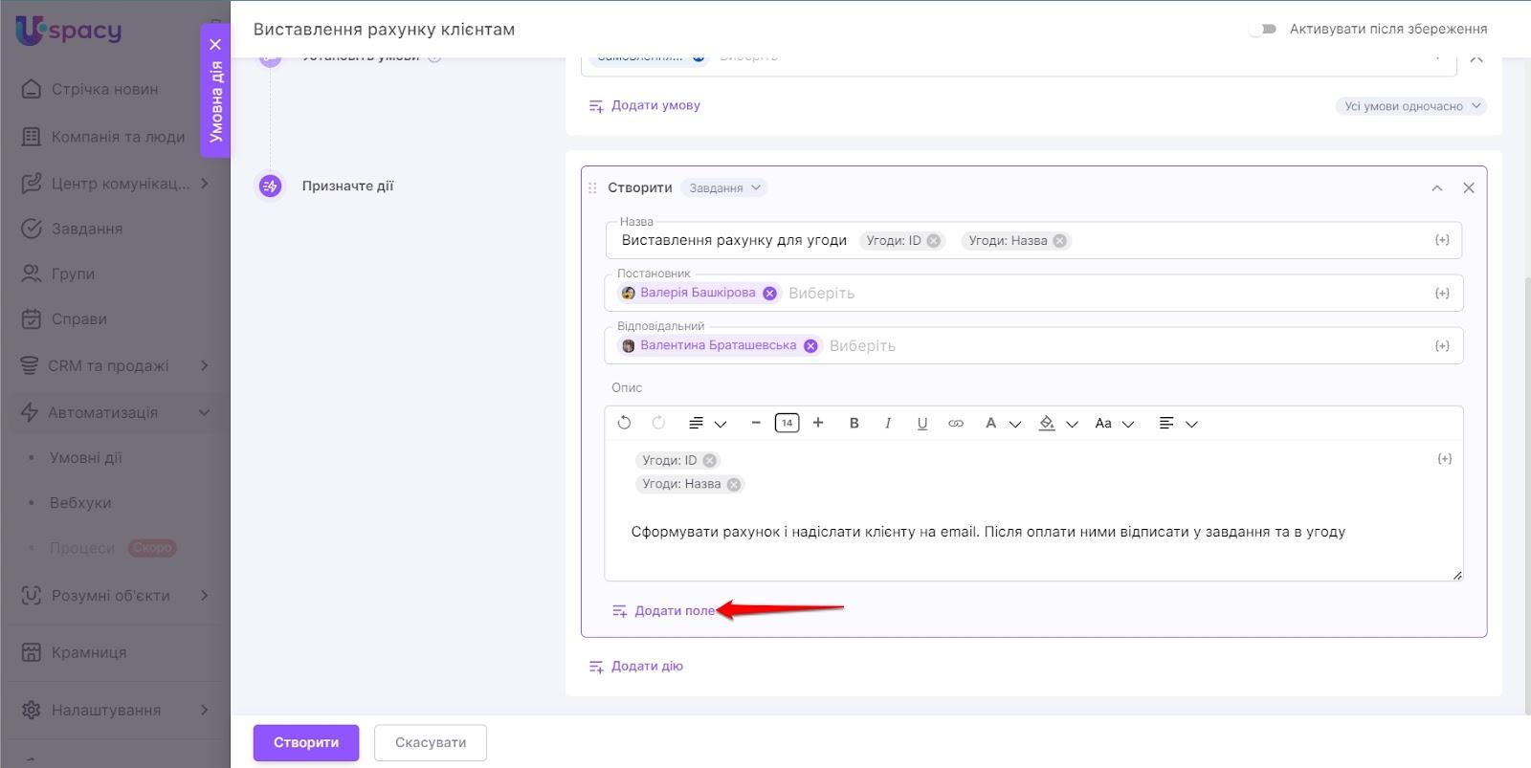The height and width of the screenshot is (768, 1531).
Task: Open the 'Усі умови одночасно' dropdown
Action: point(1410,106)
